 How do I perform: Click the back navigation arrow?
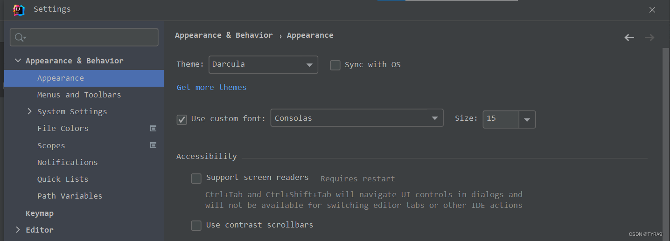pos(629,38)
